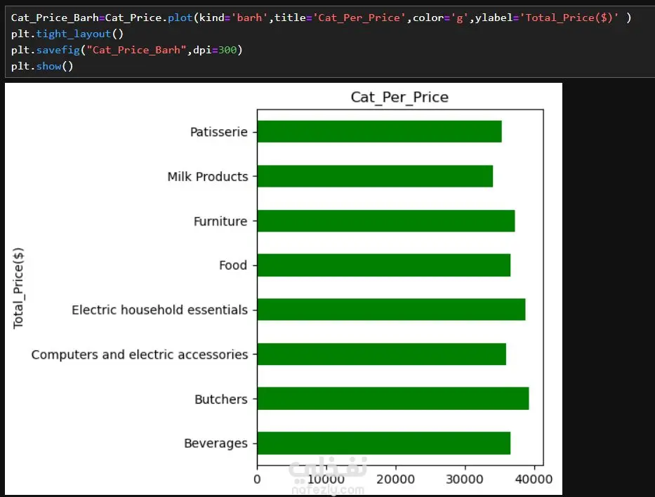Screen dimensions: 655x497
Task: Click the Milk Products axis label
Action: tap(208, 177)
